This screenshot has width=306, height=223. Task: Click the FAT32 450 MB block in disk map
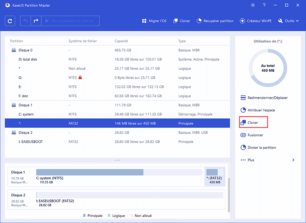[215, 176]
